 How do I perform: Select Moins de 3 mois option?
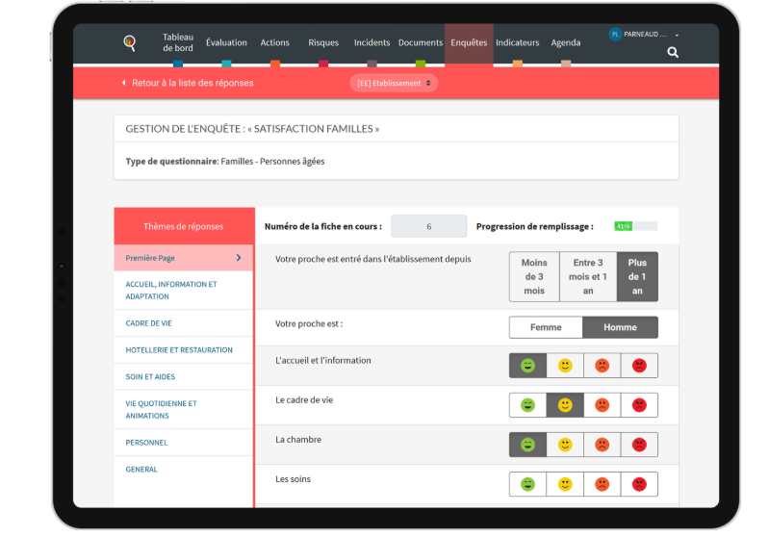click(534, 277)
